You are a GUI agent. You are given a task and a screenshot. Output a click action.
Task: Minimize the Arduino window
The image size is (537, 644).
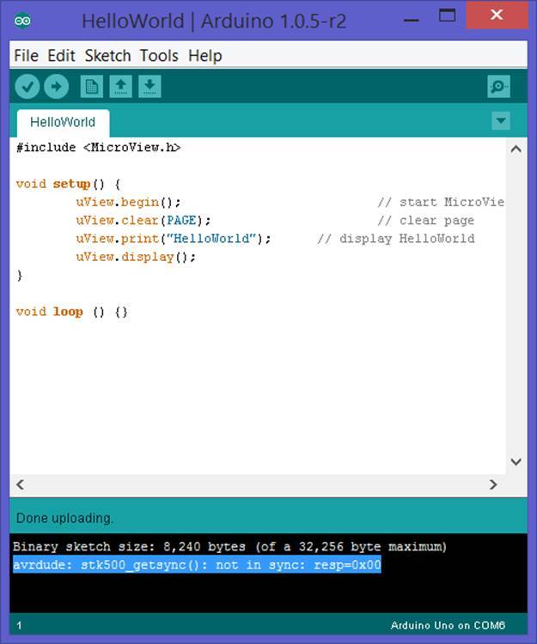(412, 18)
